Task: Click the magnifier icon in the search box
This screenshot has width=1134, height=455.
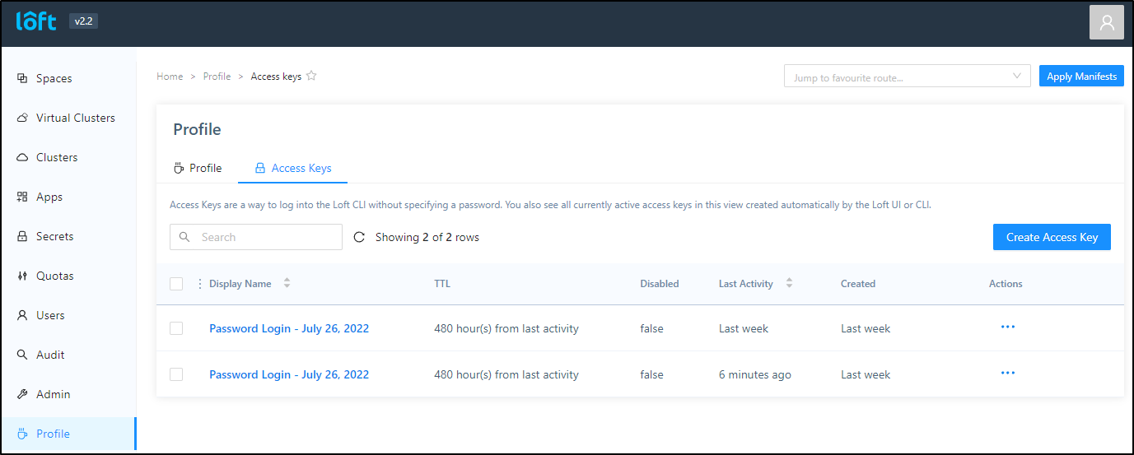Action: point(184,237)
